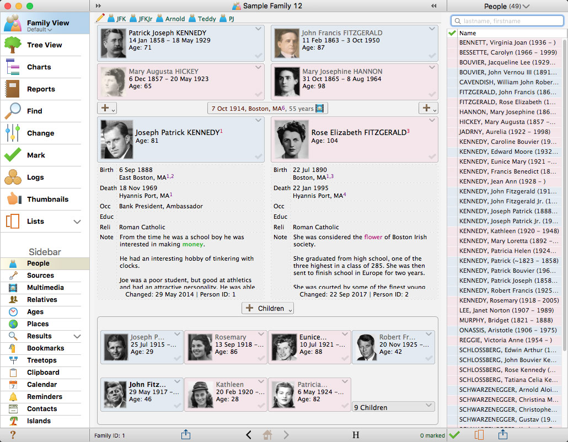Open the Reports panel
The width and height of the screenshot is (568, 442).
click(41, 89)
